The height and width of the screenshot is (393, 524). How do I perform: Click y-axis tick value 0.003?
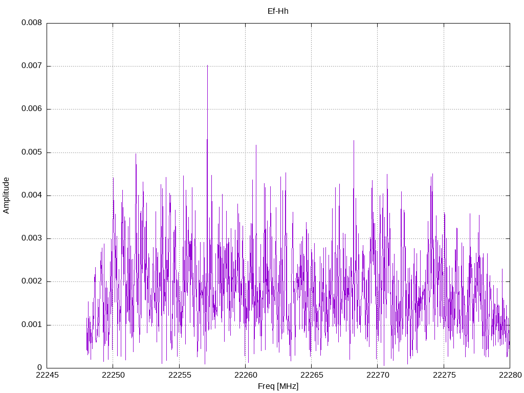(x=32, y=238)
